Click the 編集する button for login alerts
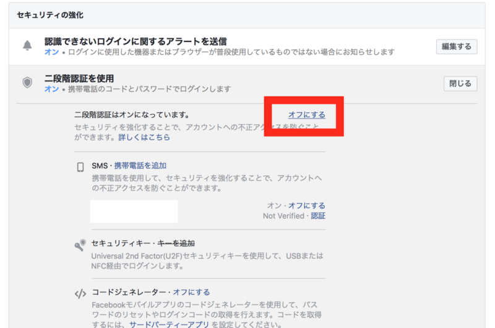This screenshot has height=328, width=495. (457, 46)
